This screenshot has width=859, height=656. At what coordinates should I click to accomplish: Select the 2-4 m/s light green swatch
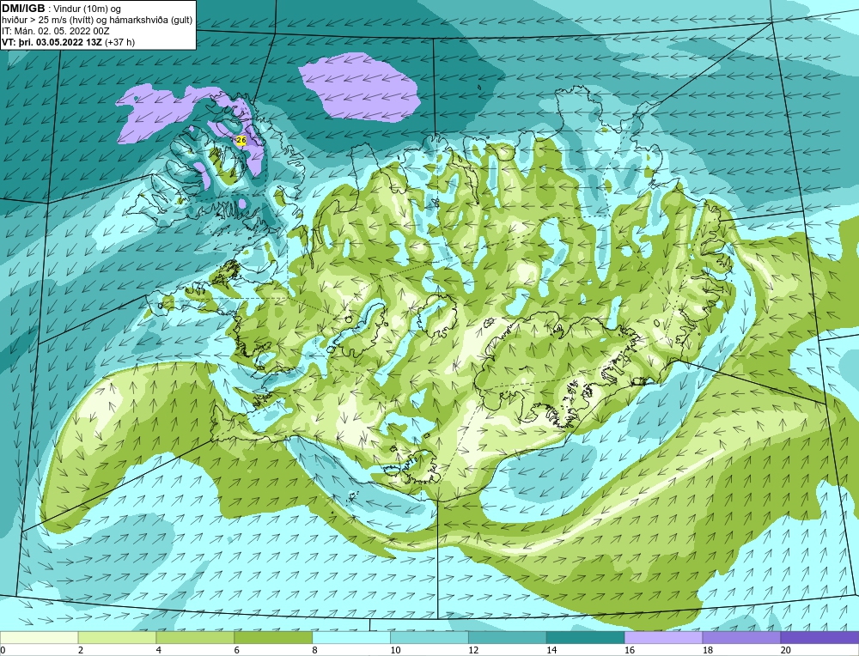point(117,637)
